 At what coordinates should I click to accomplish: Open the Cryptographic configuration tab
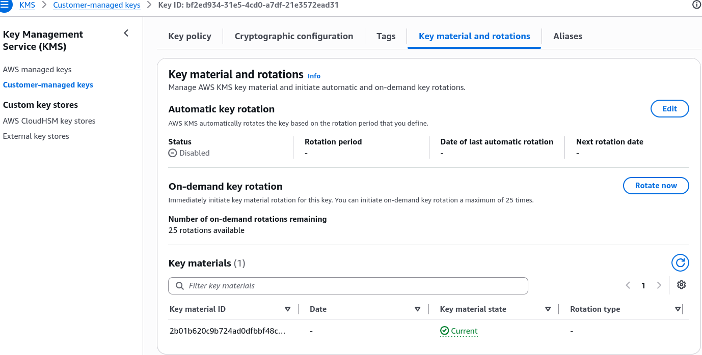tap(294, 36)
